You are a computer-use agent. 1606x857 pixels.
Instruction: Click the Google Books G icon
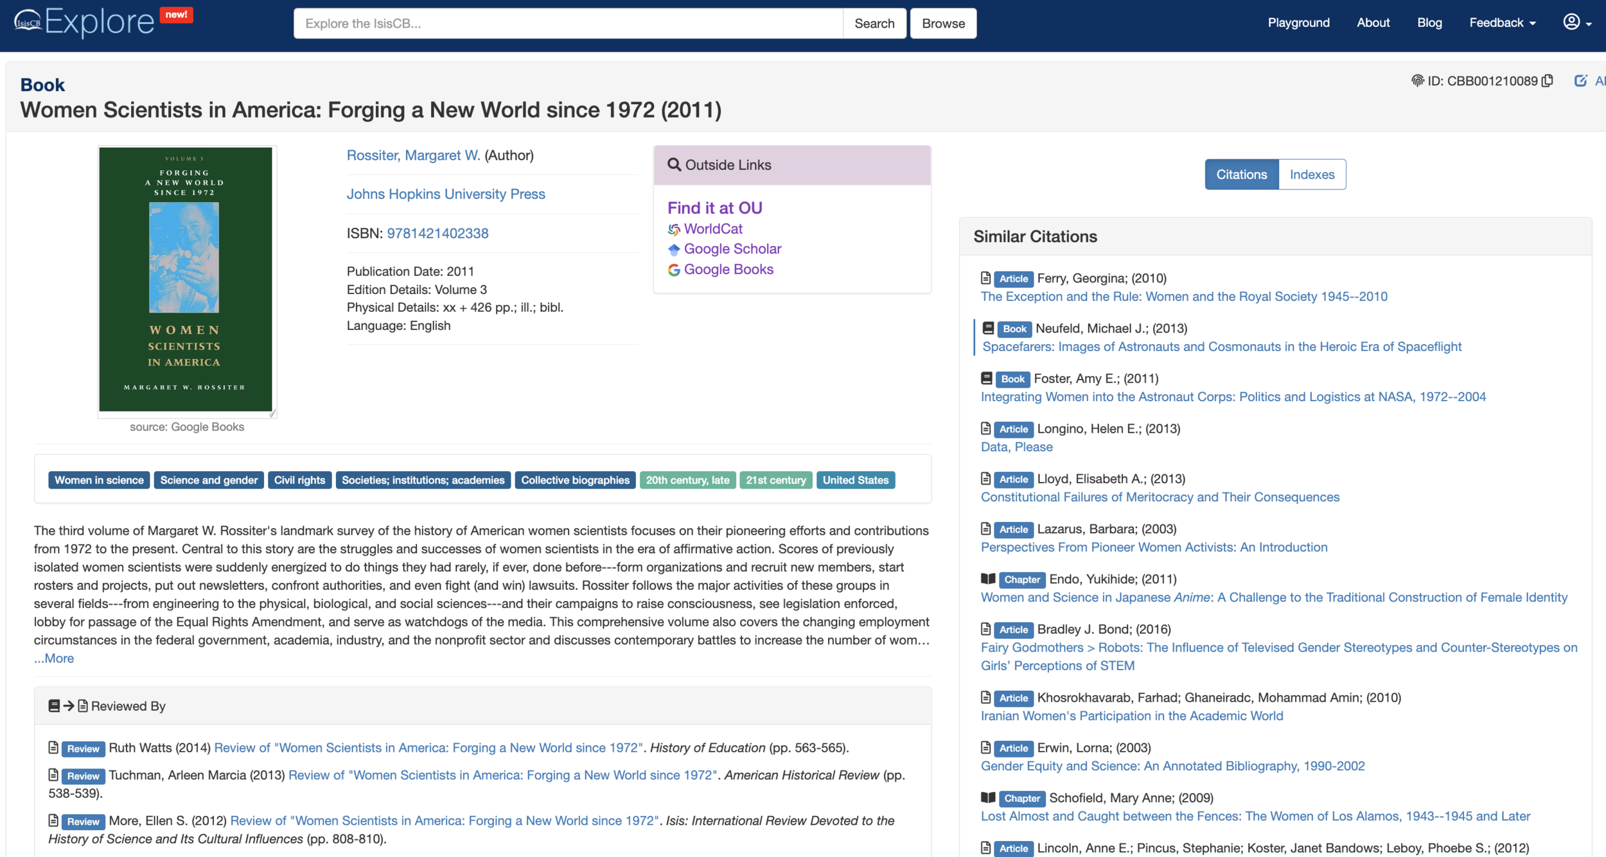(674, 270)
